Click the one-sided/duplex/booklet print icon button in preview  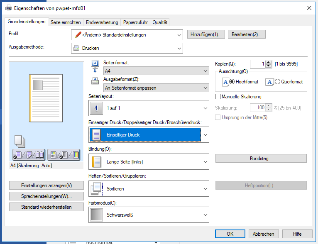click(29, 155)
